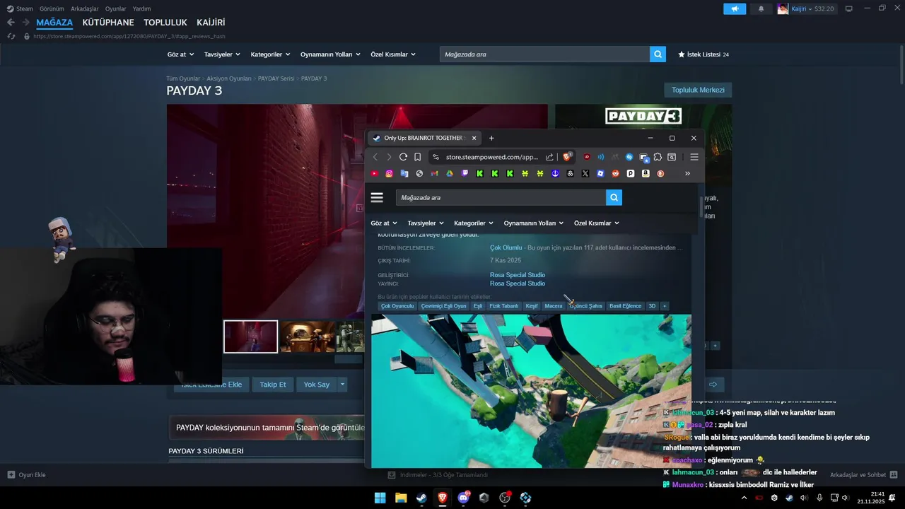Click the browser reload button

(403, 157)
